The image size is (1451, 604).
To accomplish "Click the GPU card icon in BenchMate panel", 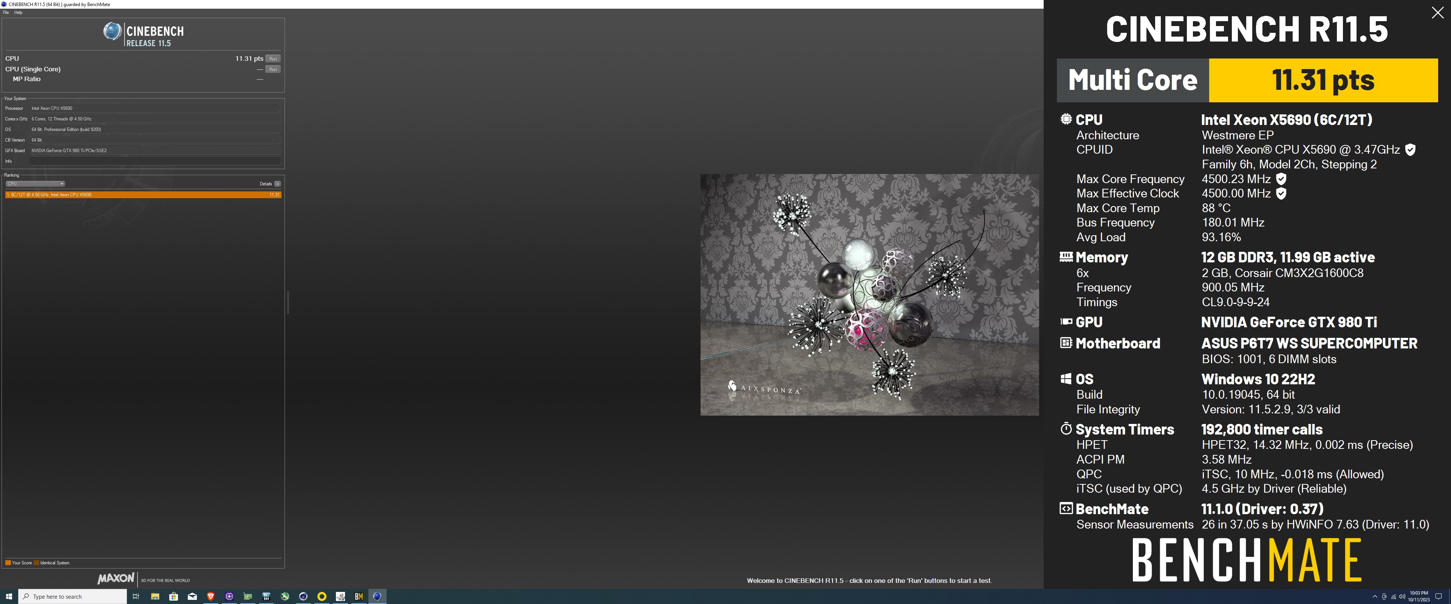I will (1066, 322).
